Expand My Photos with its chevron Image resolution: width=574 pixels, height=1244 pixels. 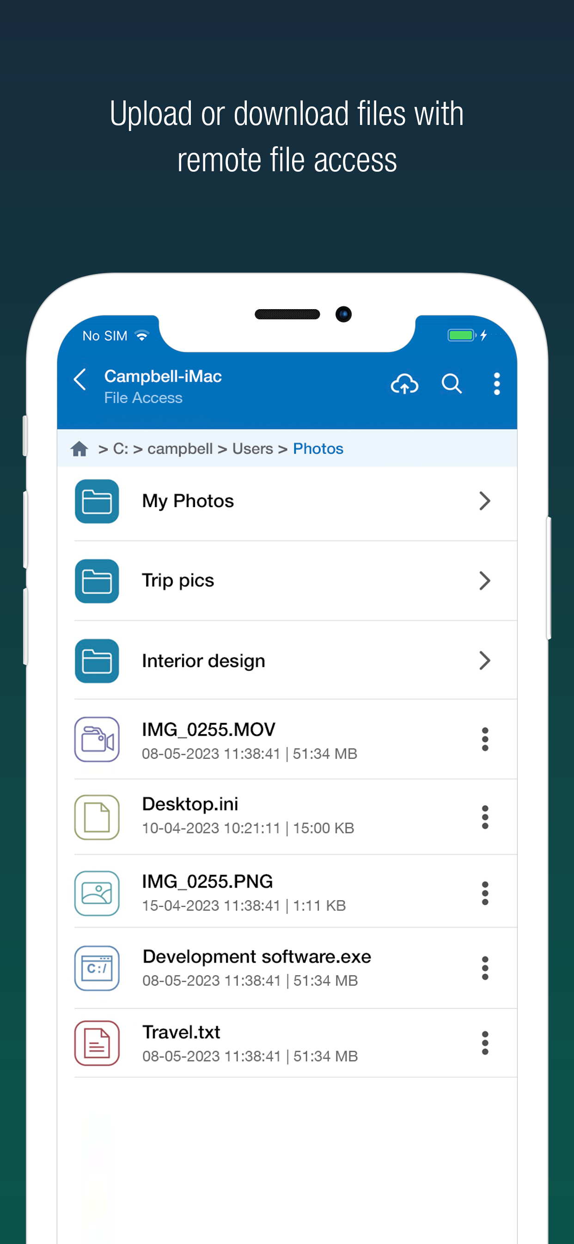pyautogui.click(x=485, y=501)
